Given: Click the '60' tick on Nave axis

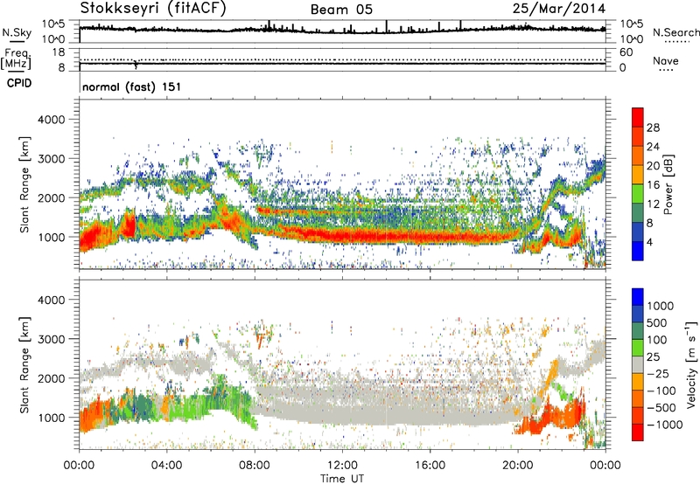Looking at the screenshot, I should 626,52.
